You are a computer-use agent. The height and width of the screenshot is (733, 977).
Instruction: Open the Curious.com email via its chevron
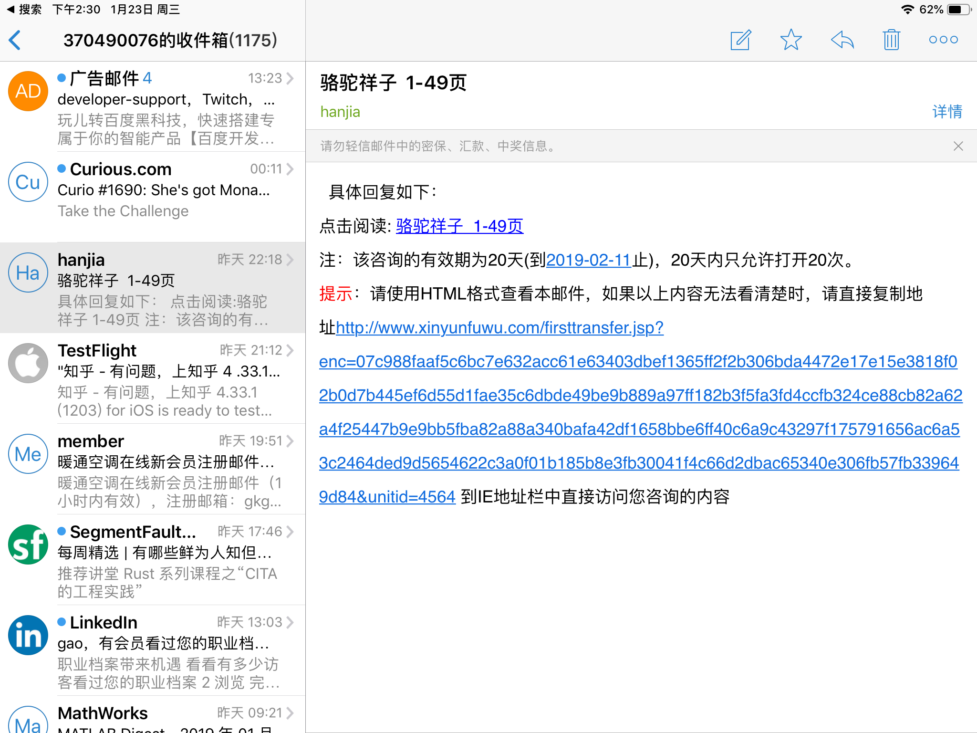291,168
